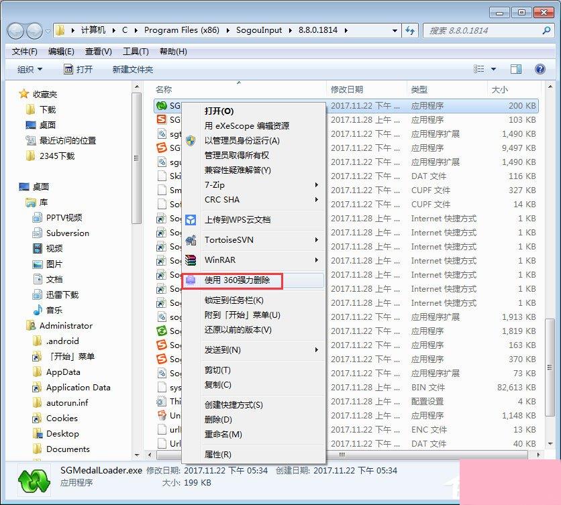The image size is (561, 505).
Task: Click the Sogou S icon of 9,497 KB file
Action: click(x=162, y=148)
